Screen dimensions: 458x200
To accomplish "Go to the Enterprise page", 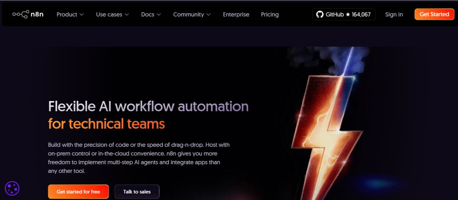I will (236, 14).
